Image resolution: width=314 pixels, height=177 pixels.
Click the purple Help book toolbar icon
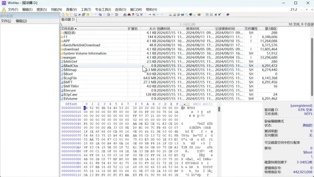tap(228, 15)
